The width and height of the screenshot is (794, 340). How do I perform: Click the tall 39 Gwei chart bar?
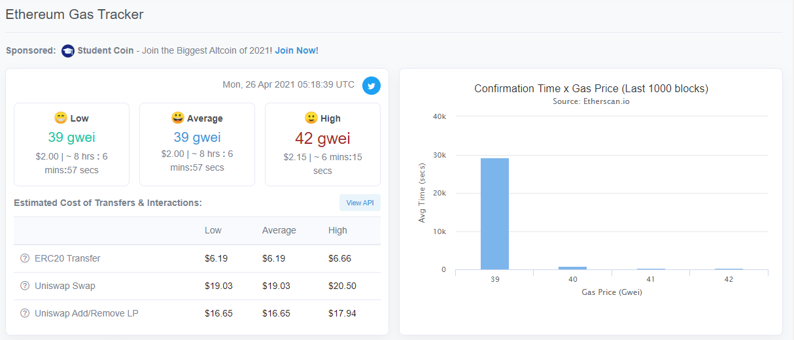pyautogui.click(x=494, y=214)
